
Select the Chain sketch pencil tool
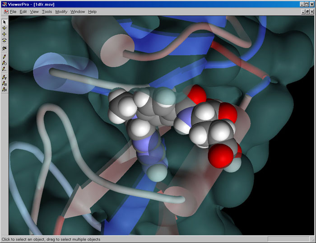tap(5, 69)
